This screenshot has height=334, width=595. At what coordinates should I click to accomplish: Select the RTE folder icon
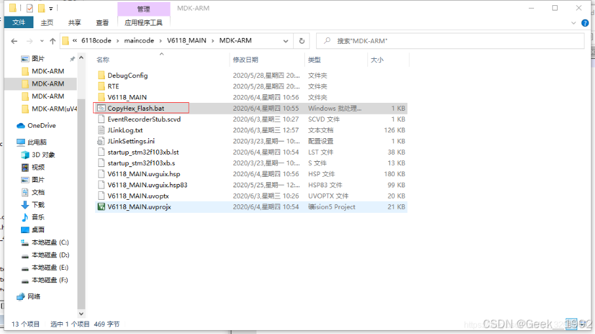[x=101, y=86]
